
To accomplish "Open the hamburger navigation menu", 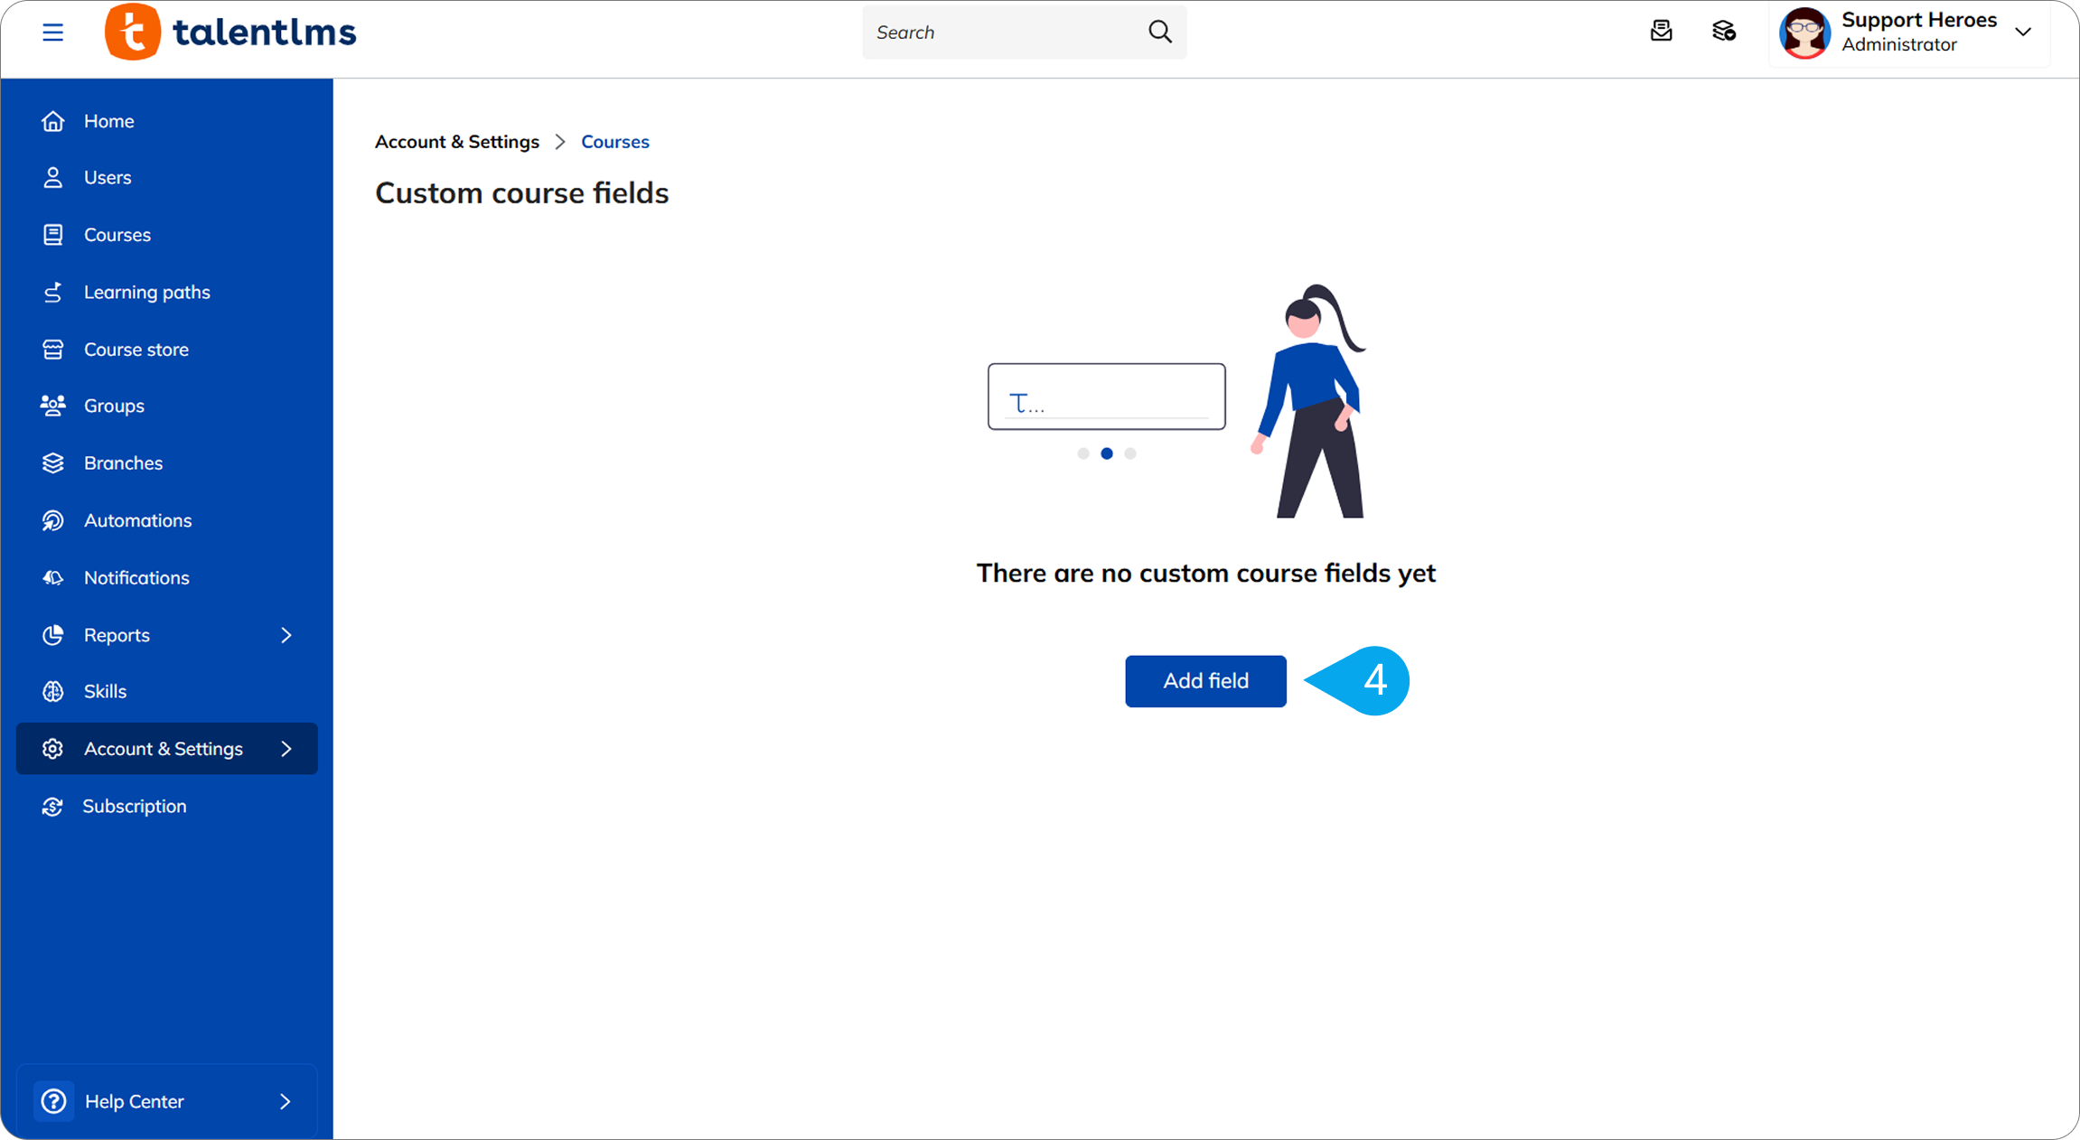I will [53, 32].
